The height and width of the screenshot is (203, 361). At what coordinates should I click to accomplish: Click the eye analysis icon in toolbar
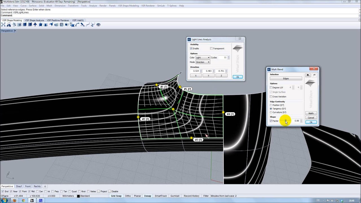(98, 25)
